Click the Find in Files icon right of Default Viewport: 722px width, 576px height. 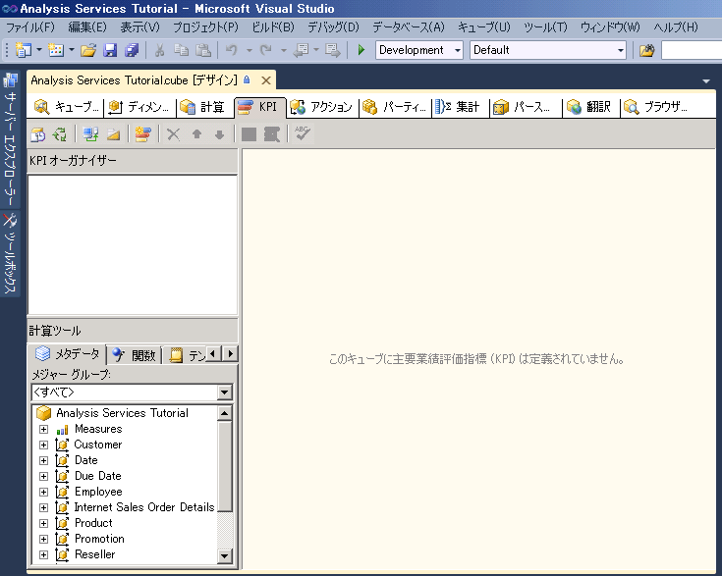(x=647, y=50)
